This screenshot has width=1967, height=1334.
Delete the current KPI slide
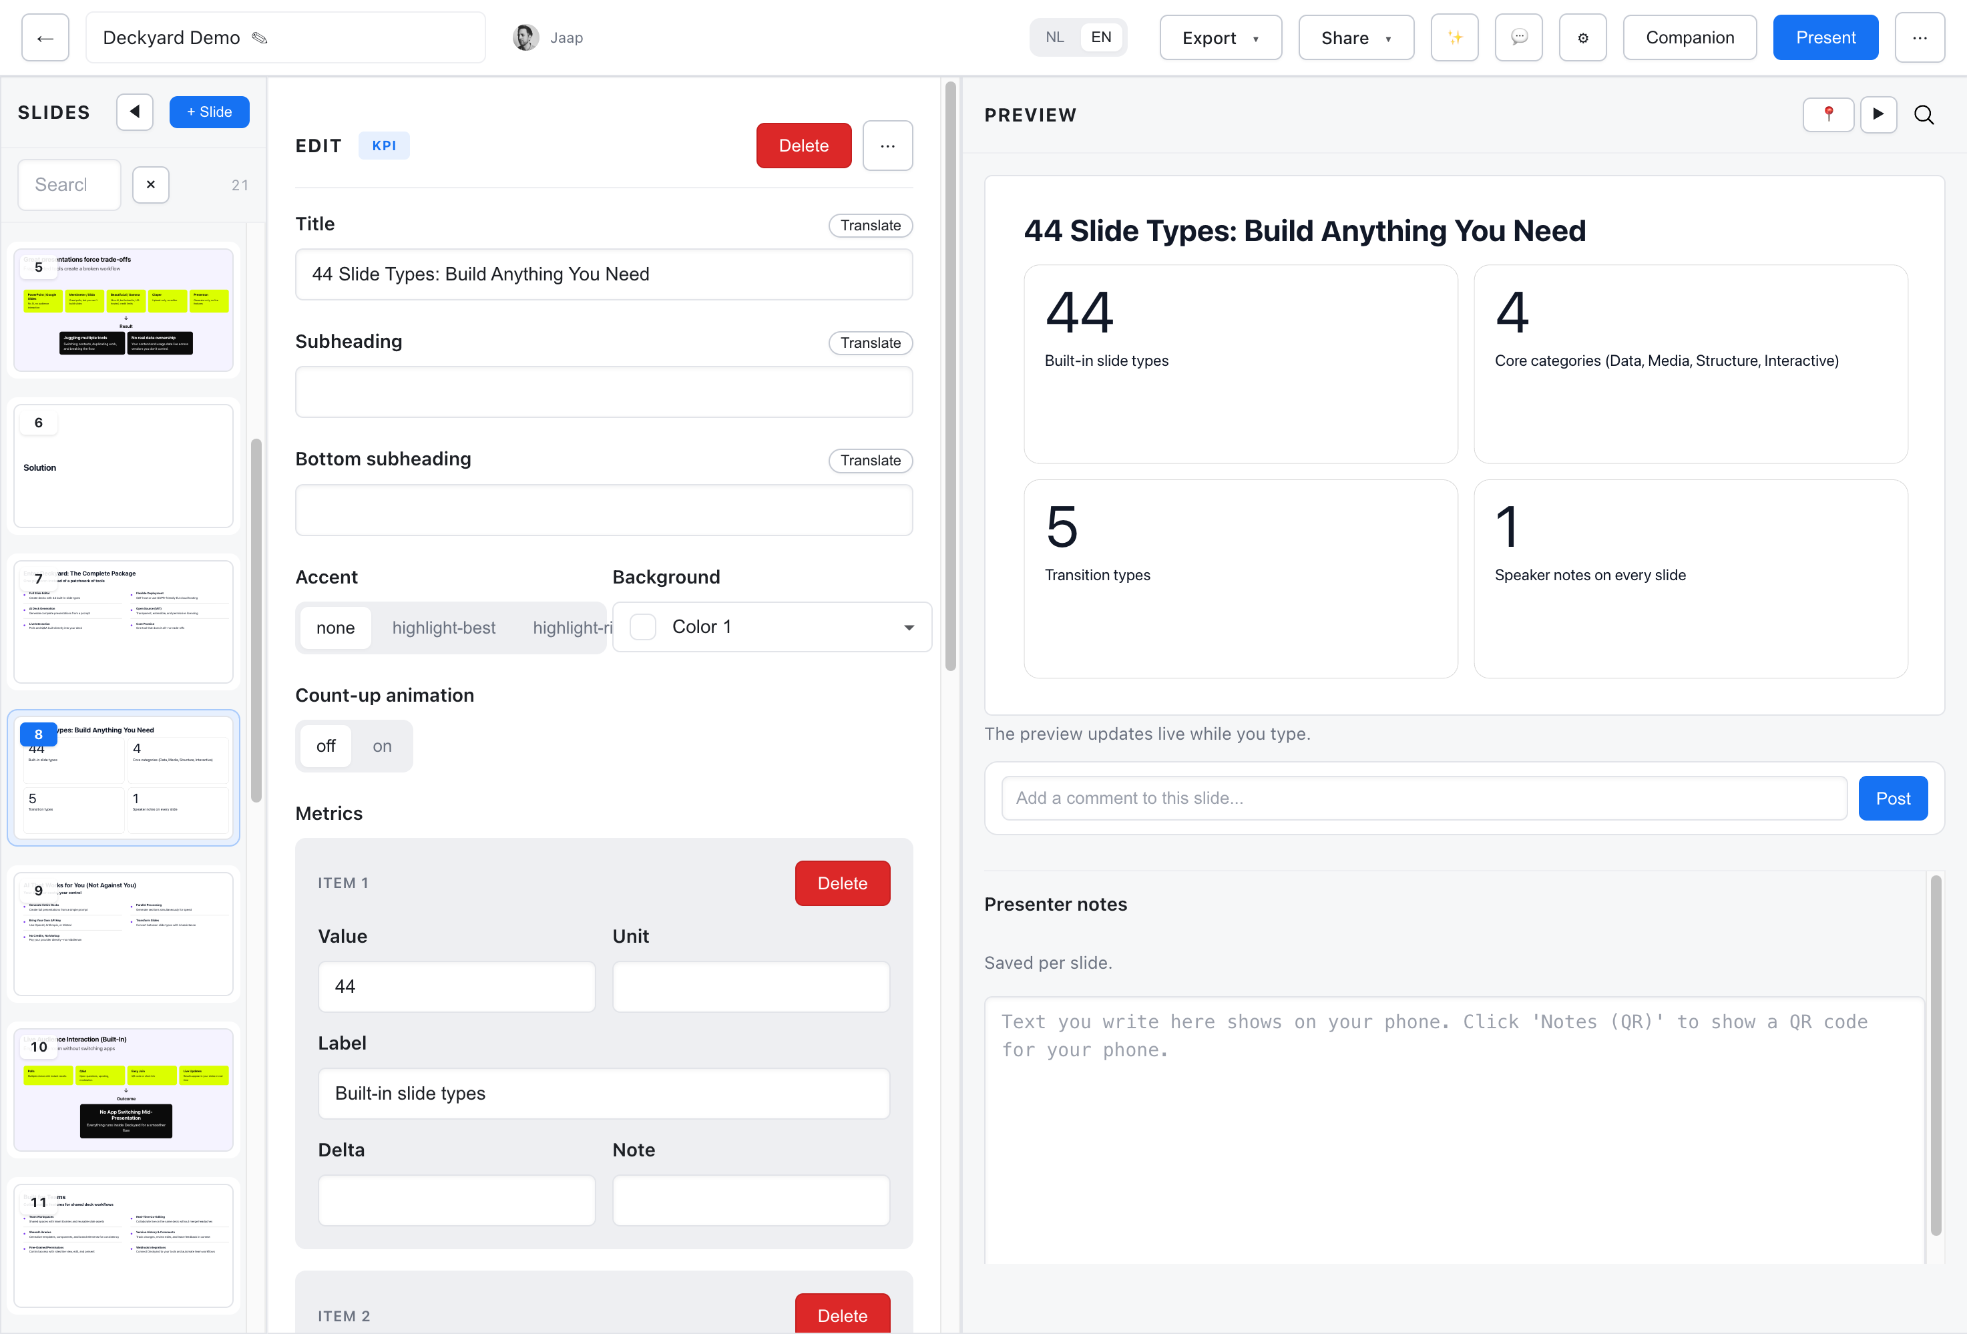tap(803, 146)
